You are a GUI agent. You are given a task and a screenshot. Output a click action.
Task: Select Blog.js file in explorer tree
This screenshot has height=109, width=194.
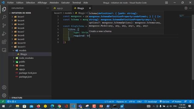(x=30, y=54)
